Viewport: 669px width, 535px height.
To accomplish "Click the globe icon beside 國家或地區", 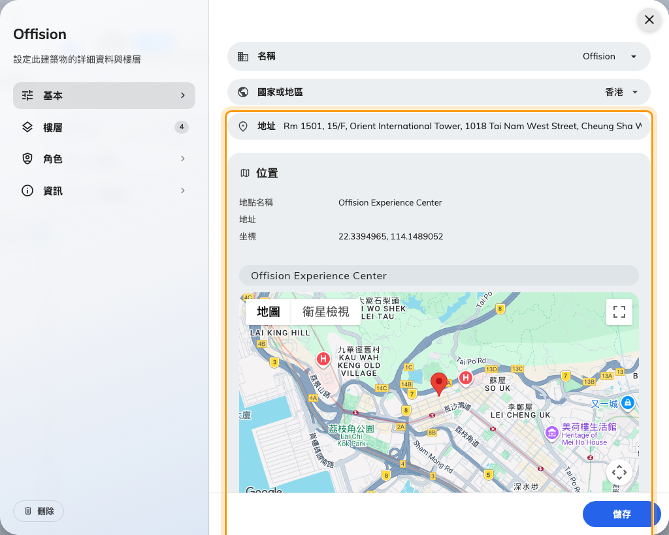I will pos(243,92).
